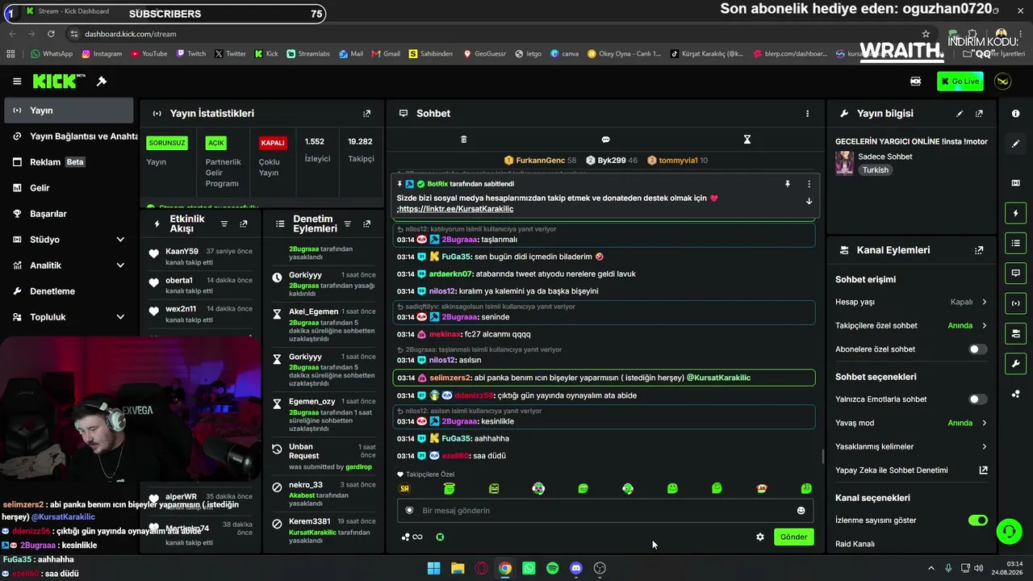Open the emoji picker in message box

click(x=801, y=511)
